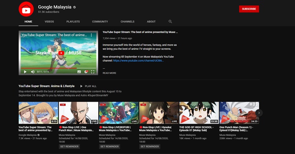Click the Google Malaysia channel name
Screen dimensions: 295x154
(55, 7)
